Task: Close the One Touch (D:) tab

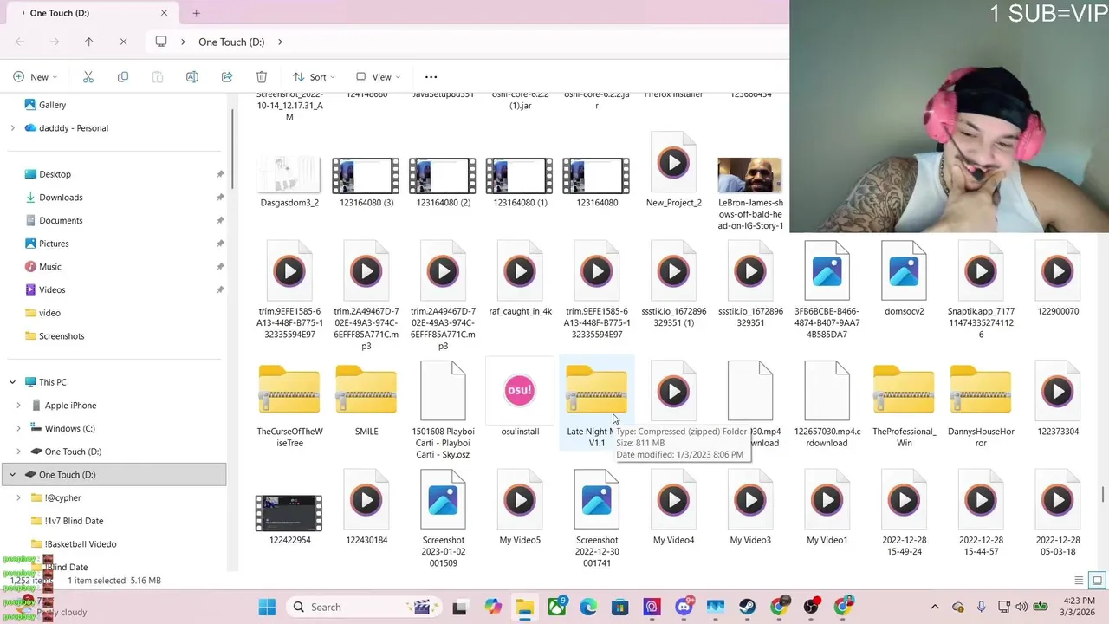Action: 165,13
